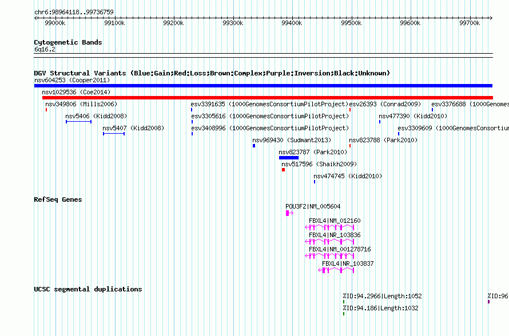Screen dimensions: 509x336
Task: Click esv3408996 1000Genomes variant label
Action: [x=270, y=128]
